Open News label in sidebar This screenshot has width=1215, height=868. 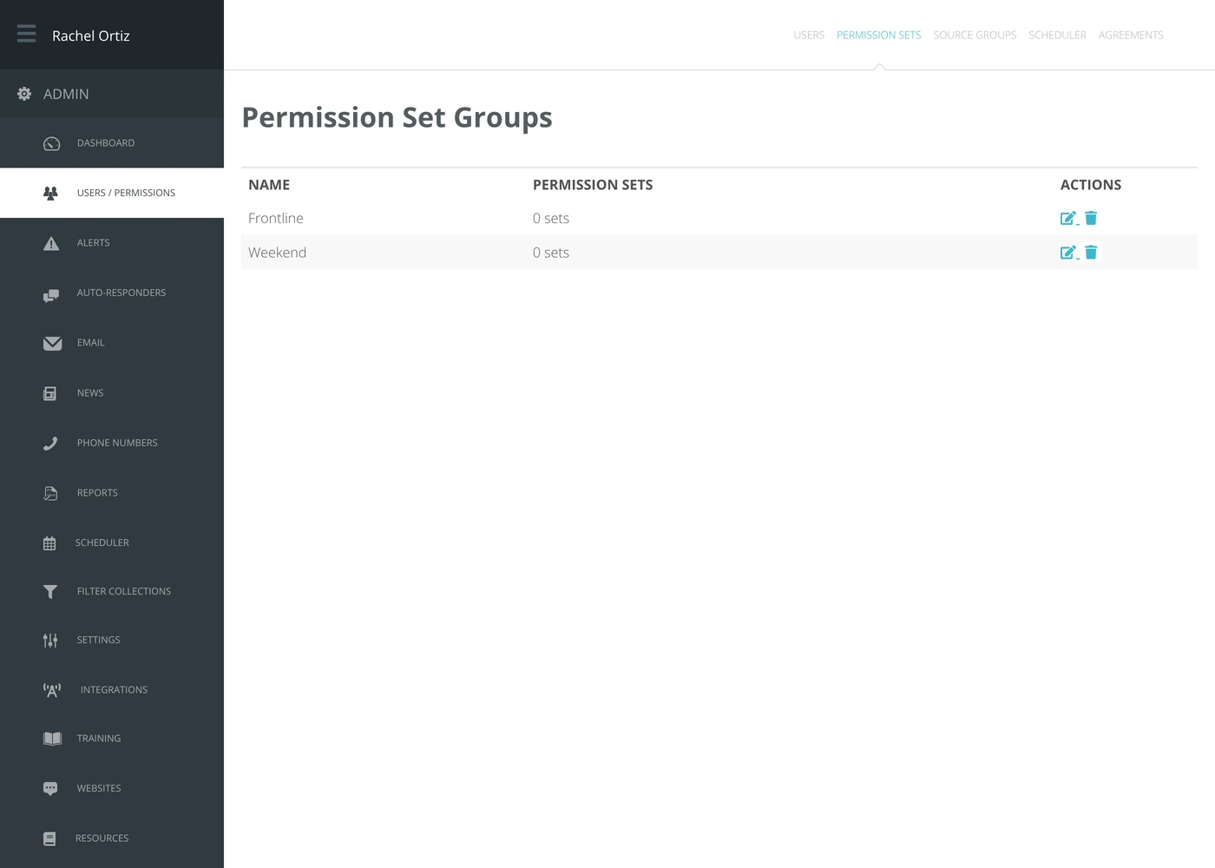[90, 393]
